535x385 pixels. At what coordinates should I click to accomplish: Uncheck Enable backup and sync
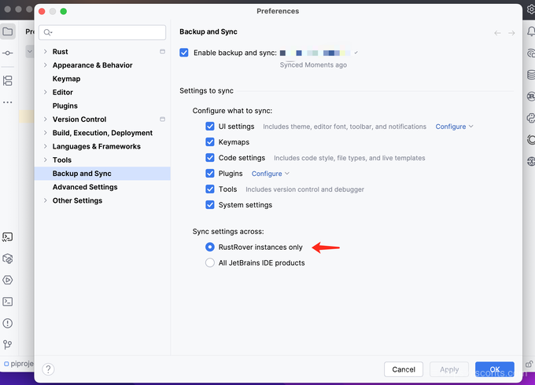click(x=184, y=53)
